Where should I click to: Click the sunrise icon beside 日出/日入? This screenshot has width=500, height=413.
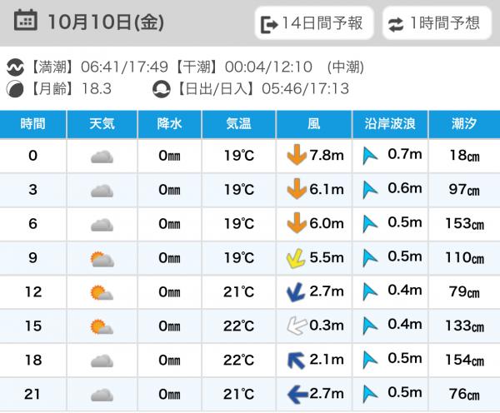tap(162, 88)
